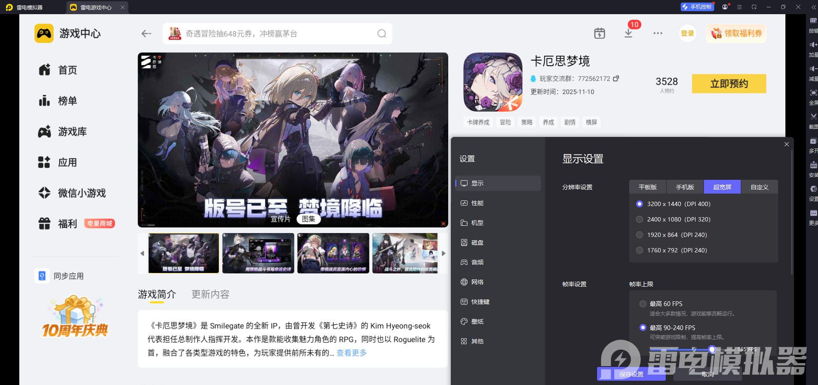
Task: Click the search field with 奇遇冒险 placeholder
Action: [x=278, y=33]
